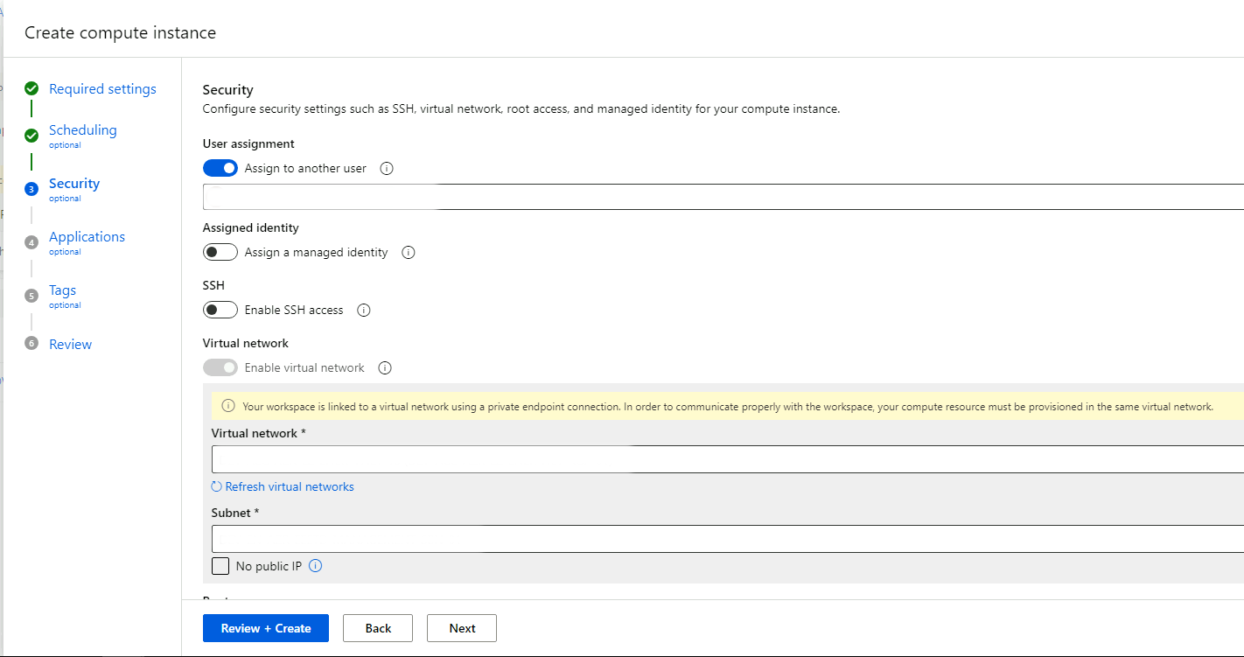Image resolution: width=1244 pixels, height=657 pixels.
Task: Click the user assignment input field
Action: 723,197
